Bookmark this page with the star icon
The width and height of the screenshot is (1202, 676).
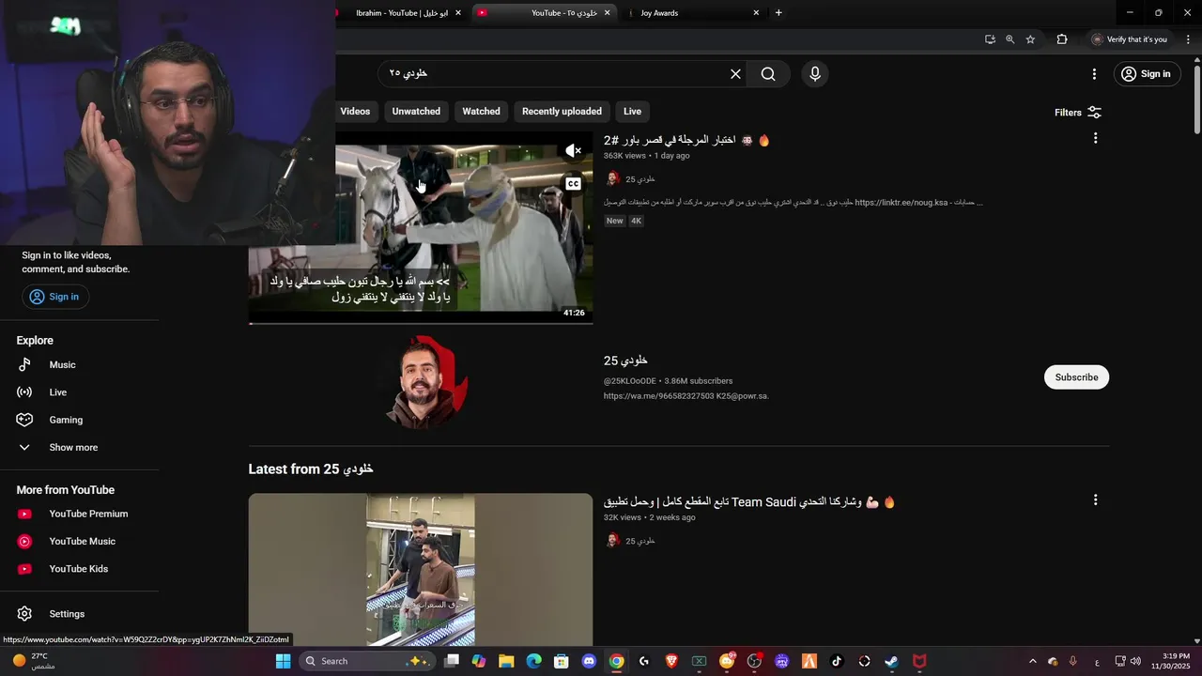[1030, 39]
